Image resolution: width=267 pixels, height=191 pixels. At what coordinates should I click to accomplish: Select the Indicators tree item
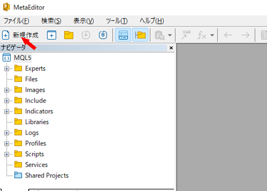[39, 111]
